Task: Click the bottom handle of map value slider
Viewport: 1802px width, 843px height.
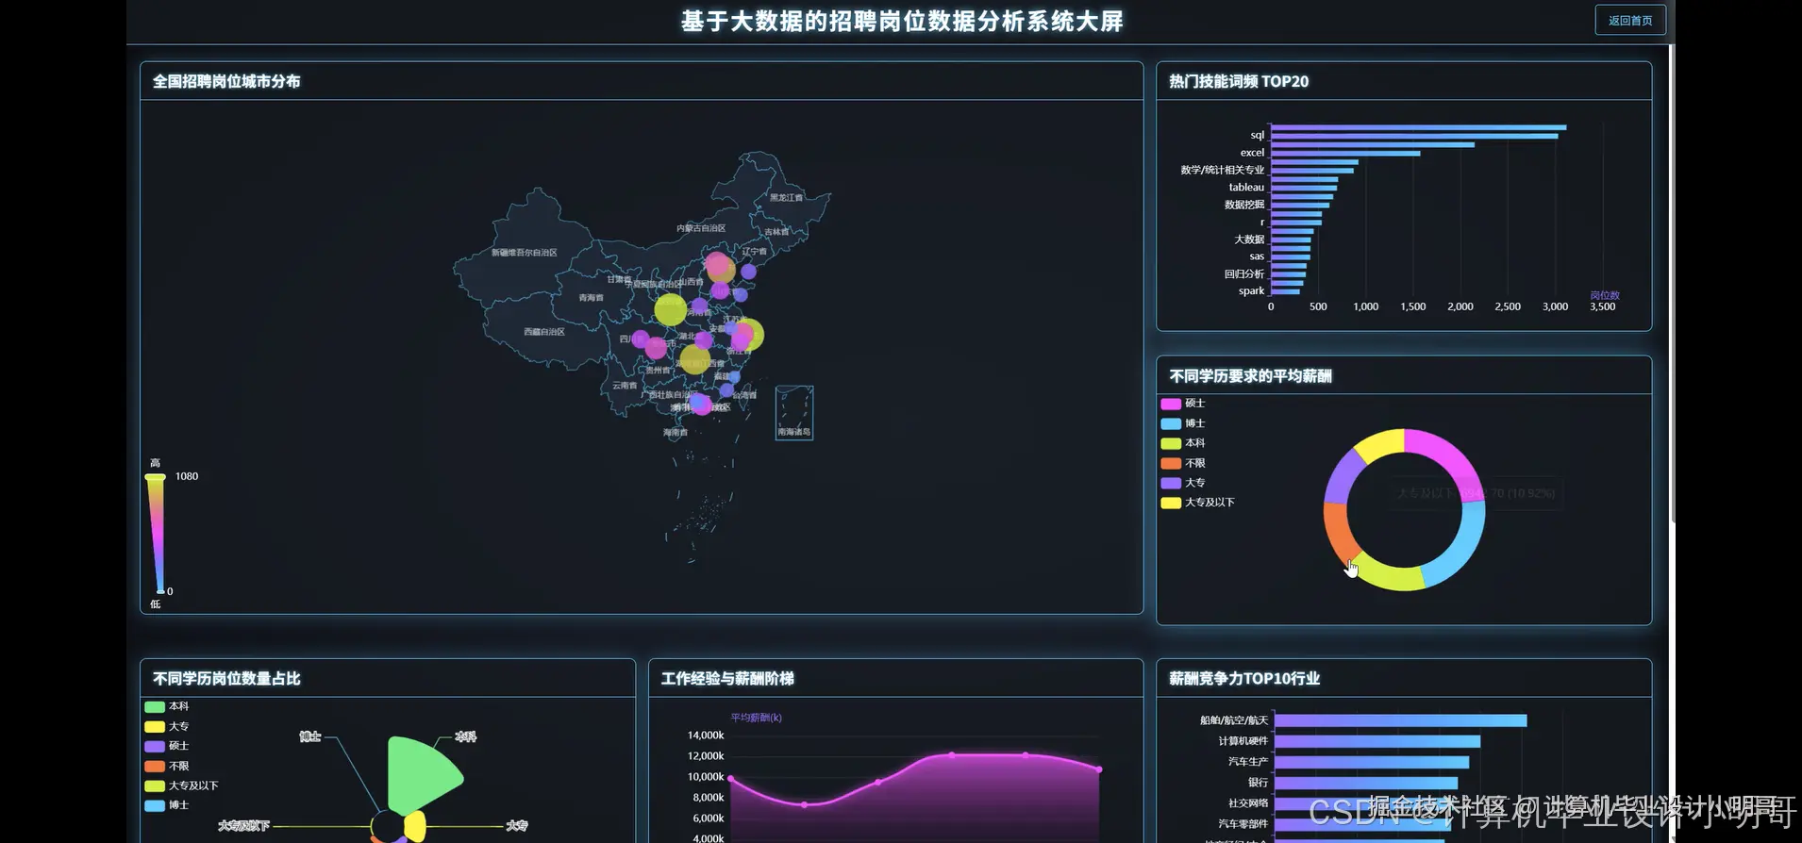Action: tap(159, 591)
